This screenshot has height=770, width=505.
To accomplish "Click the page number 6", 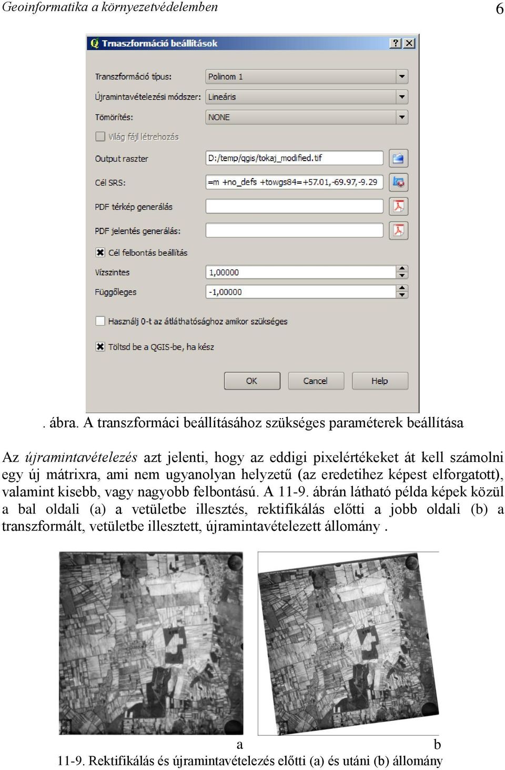I will click(x=499, y=8).
